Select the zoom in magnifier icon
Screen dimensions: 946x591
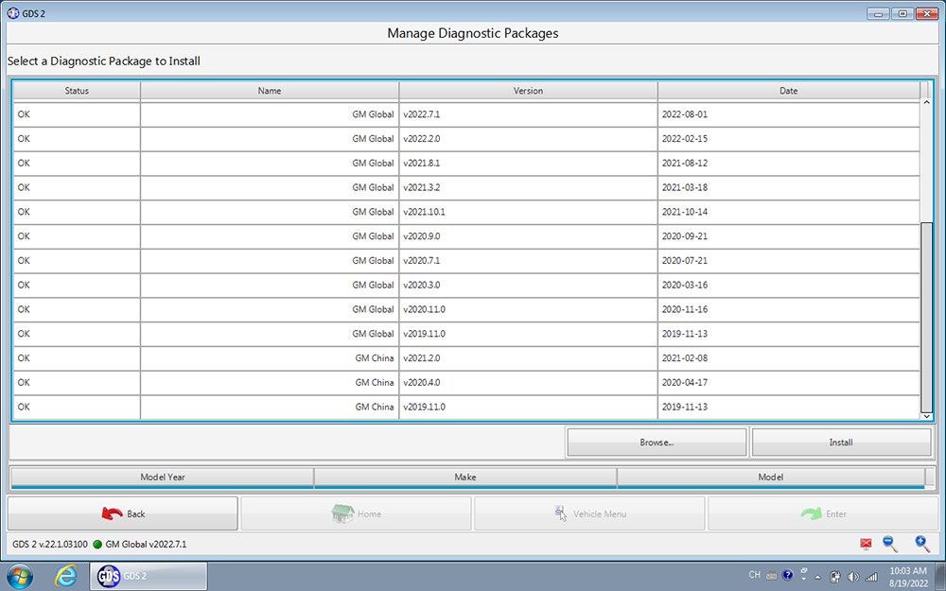[922, 544]
